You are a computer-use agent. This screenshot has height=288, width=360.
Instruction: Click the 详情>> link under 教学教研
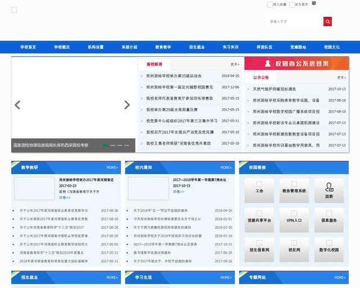pyautogui.click(x=65, y=197)
